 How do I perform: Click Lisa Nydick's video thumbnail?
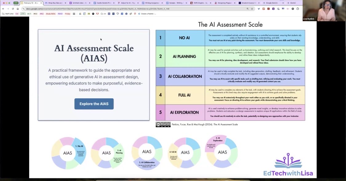[x=324, y=10]
